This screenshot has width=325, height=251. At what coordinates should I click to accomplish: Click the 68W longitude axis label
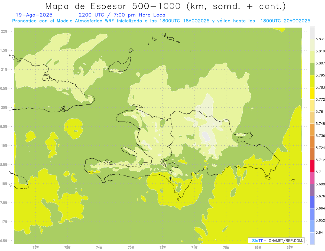[290, 247]
